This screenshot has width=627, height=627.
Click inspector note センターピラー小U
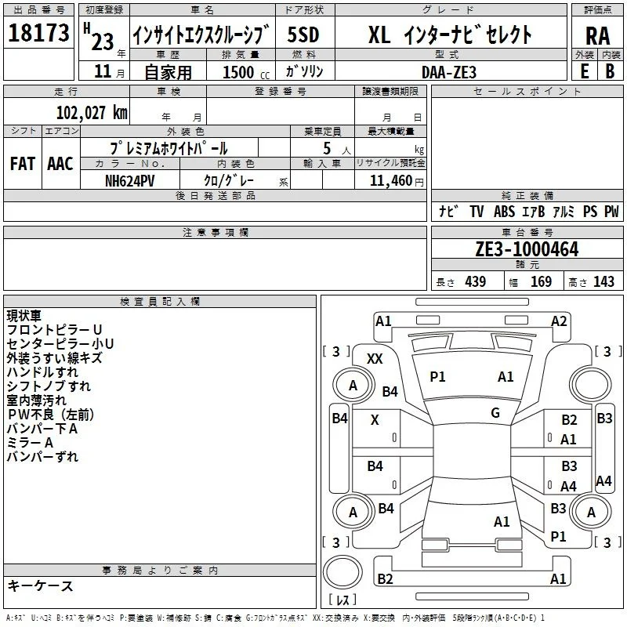[60, 344]
